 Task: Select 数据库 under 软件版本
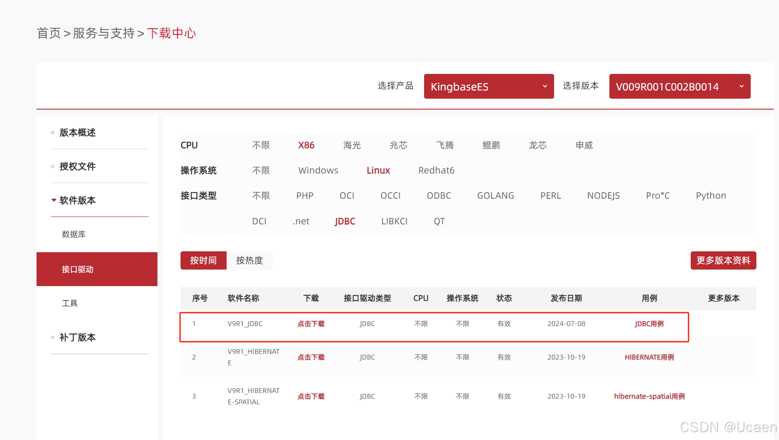click(x=74, y=234)
